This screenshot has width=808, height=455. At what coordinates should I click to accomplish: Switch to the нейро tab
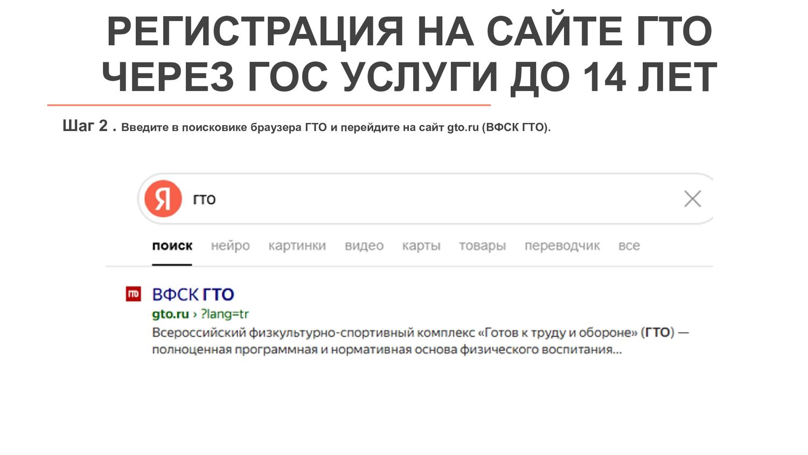230,246
